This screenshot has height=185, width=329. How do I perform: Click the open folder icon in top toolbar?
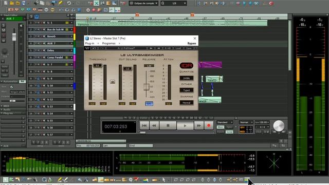12,3
